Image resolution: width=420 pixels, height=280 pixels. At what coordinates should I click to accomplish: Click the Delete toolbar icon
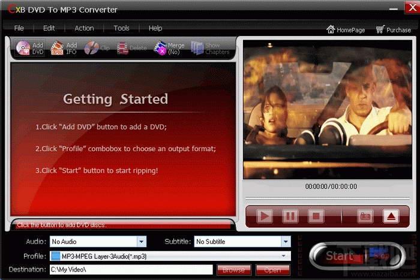(132, 48)
